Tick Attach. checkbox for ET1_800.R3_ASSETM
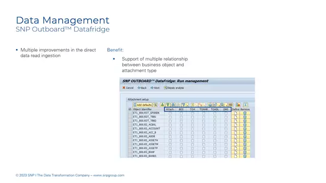Screen dimensions: 326x183 (x=170, y=144)
